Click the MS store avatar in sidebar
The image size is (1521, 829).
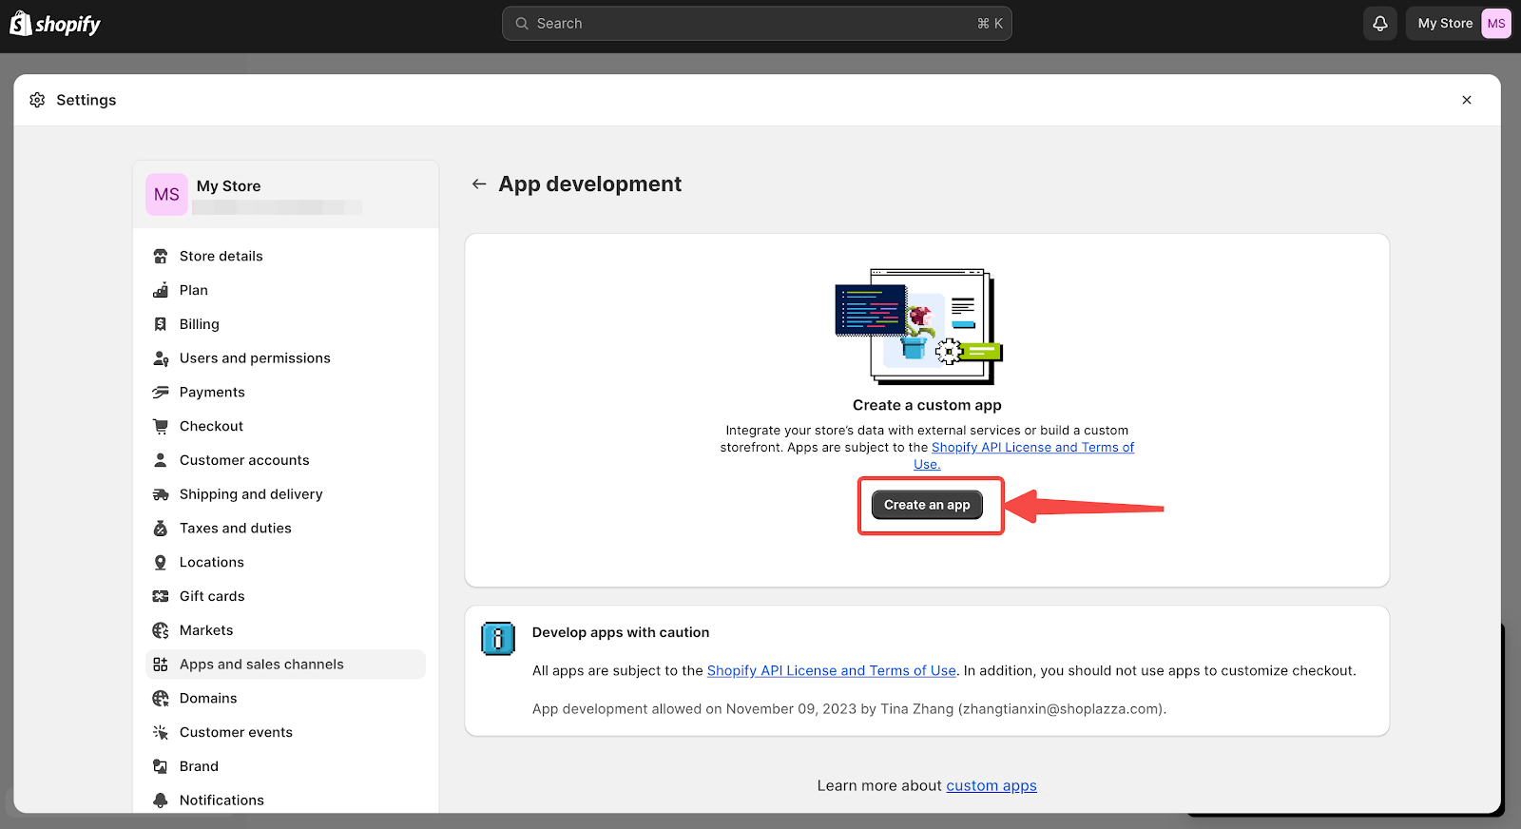(x=166, y=194)
